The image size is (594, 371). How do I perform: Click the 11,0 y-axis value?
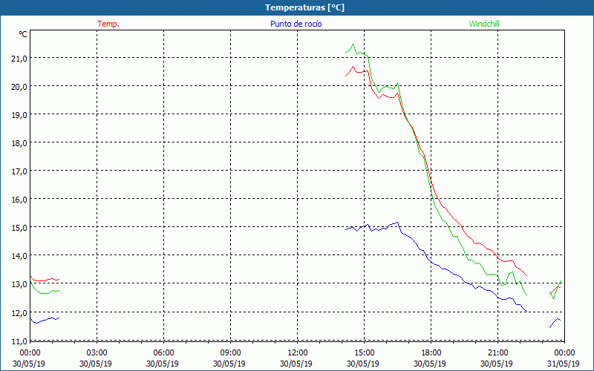[x=19, y=341]
